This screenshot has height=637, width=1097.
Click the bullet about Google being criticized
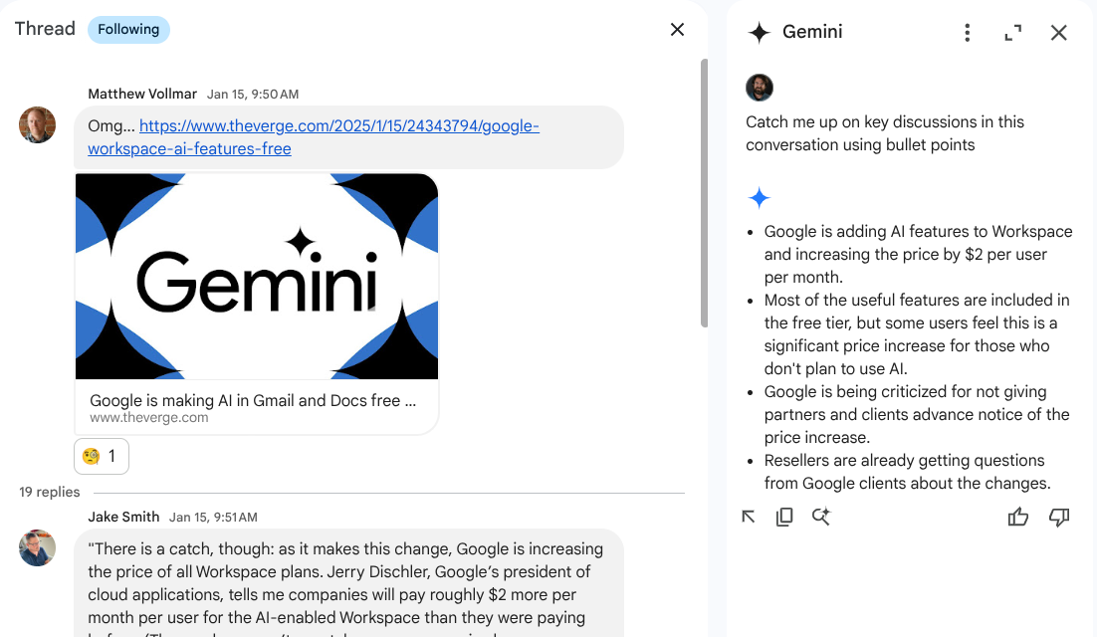[917, 415]
